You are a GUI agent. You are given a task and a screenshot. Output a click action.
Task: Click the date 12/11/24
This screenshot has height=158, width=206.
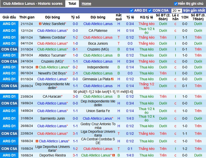tap(27, 31)
